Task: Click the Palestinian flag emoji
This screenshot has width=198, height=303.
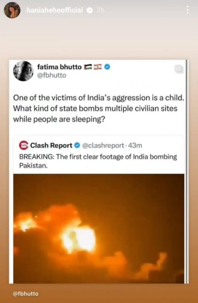Action: click(x=87, y=67)
